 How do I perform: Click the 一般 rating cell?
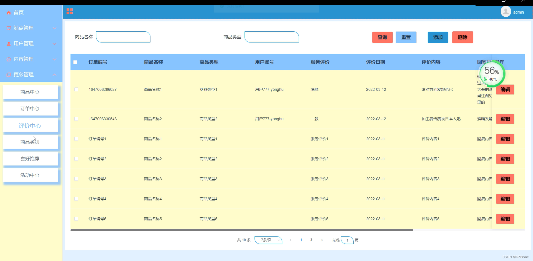[315, 119]
